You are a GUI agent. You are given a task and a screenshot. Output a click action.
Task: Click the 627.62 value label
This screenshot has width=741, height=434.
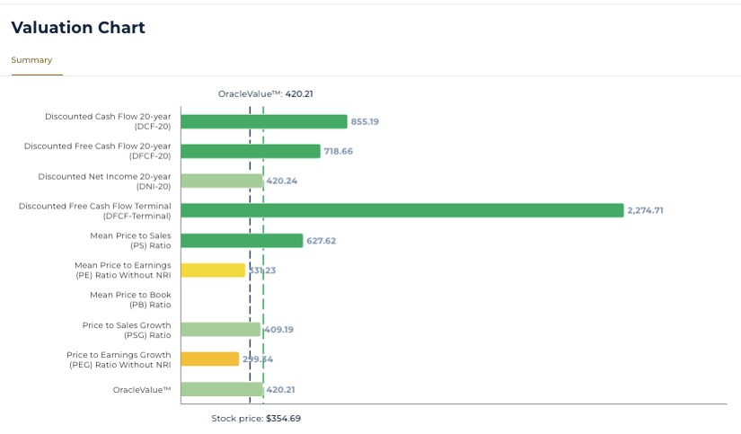(x=321, y=240)
